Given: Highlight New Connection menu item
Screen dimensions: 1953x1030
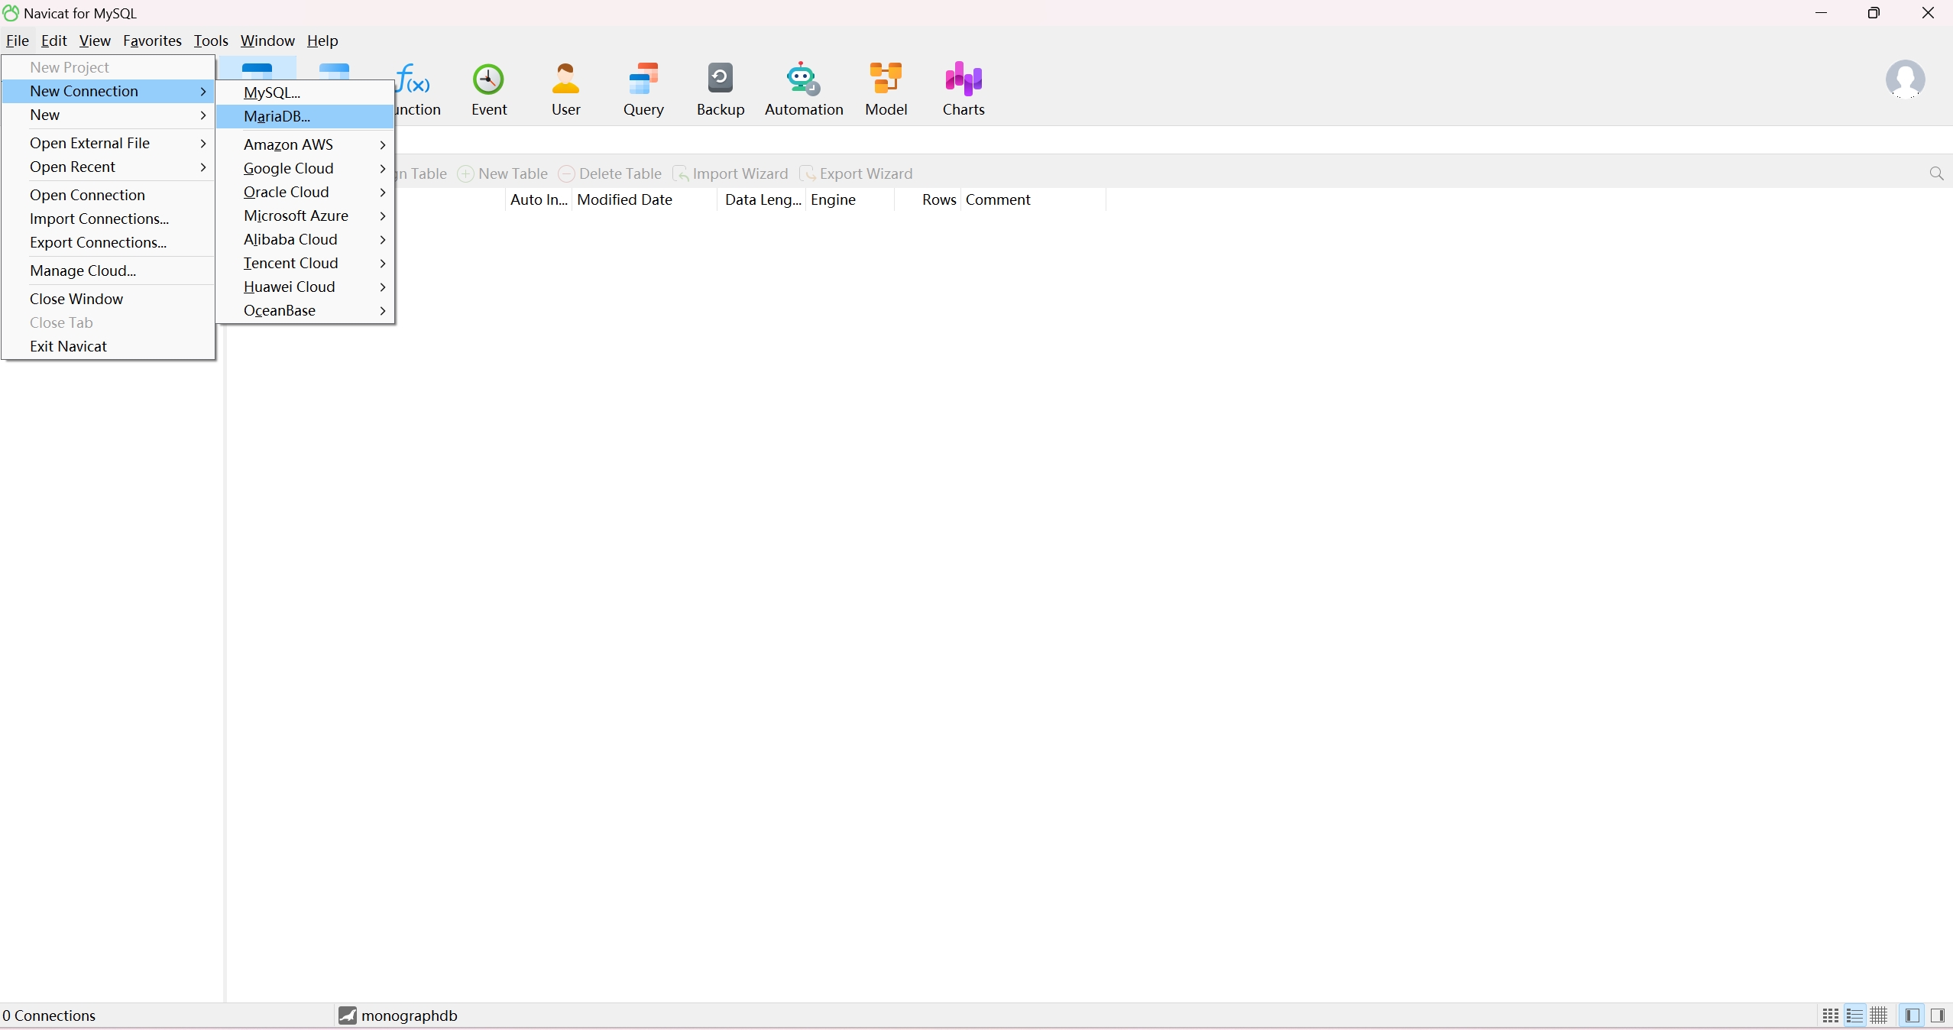Looking at the screenshot, I should pos(108,91).
